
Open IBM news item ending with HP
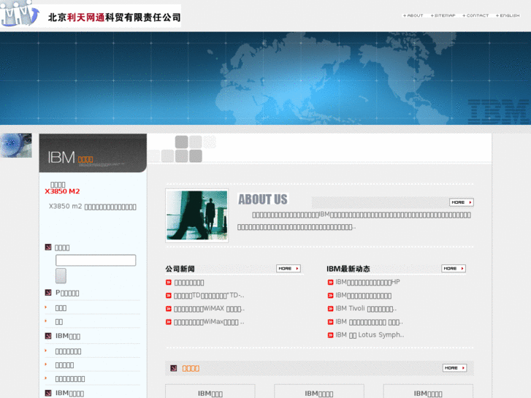pos(367,282)
